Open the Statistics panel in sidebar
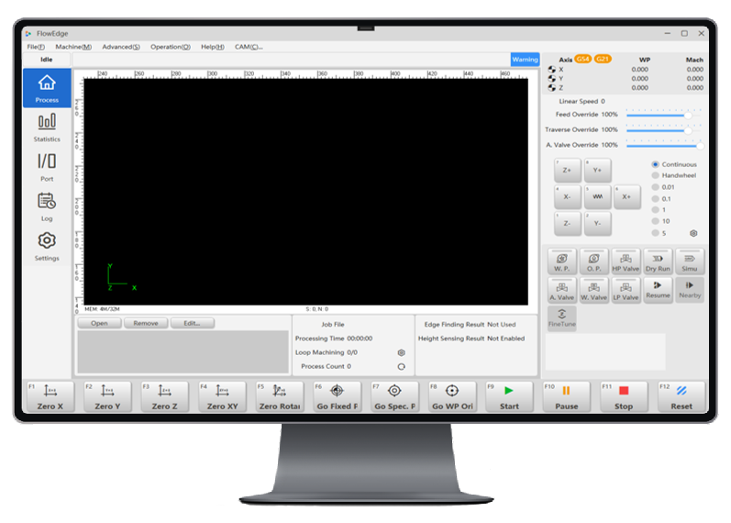The image size is (731, 523). click(x=47, y=127)
